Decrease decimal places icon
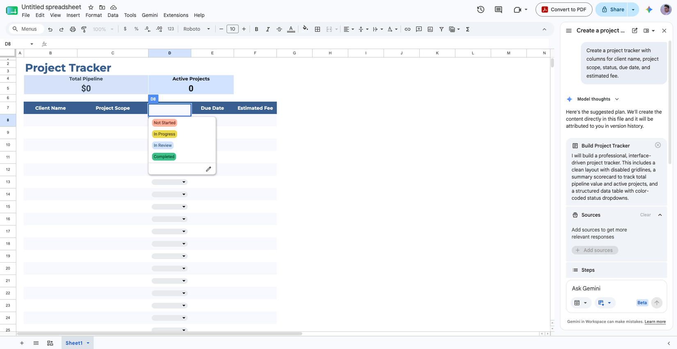Screen dimensions: 677x349 (x=148, y=29)
